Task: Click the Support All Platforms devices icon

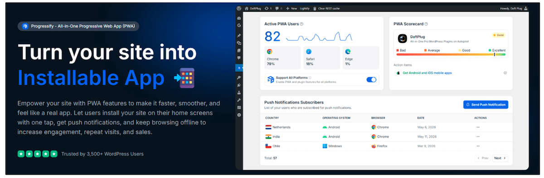Action: coord(270,80)
